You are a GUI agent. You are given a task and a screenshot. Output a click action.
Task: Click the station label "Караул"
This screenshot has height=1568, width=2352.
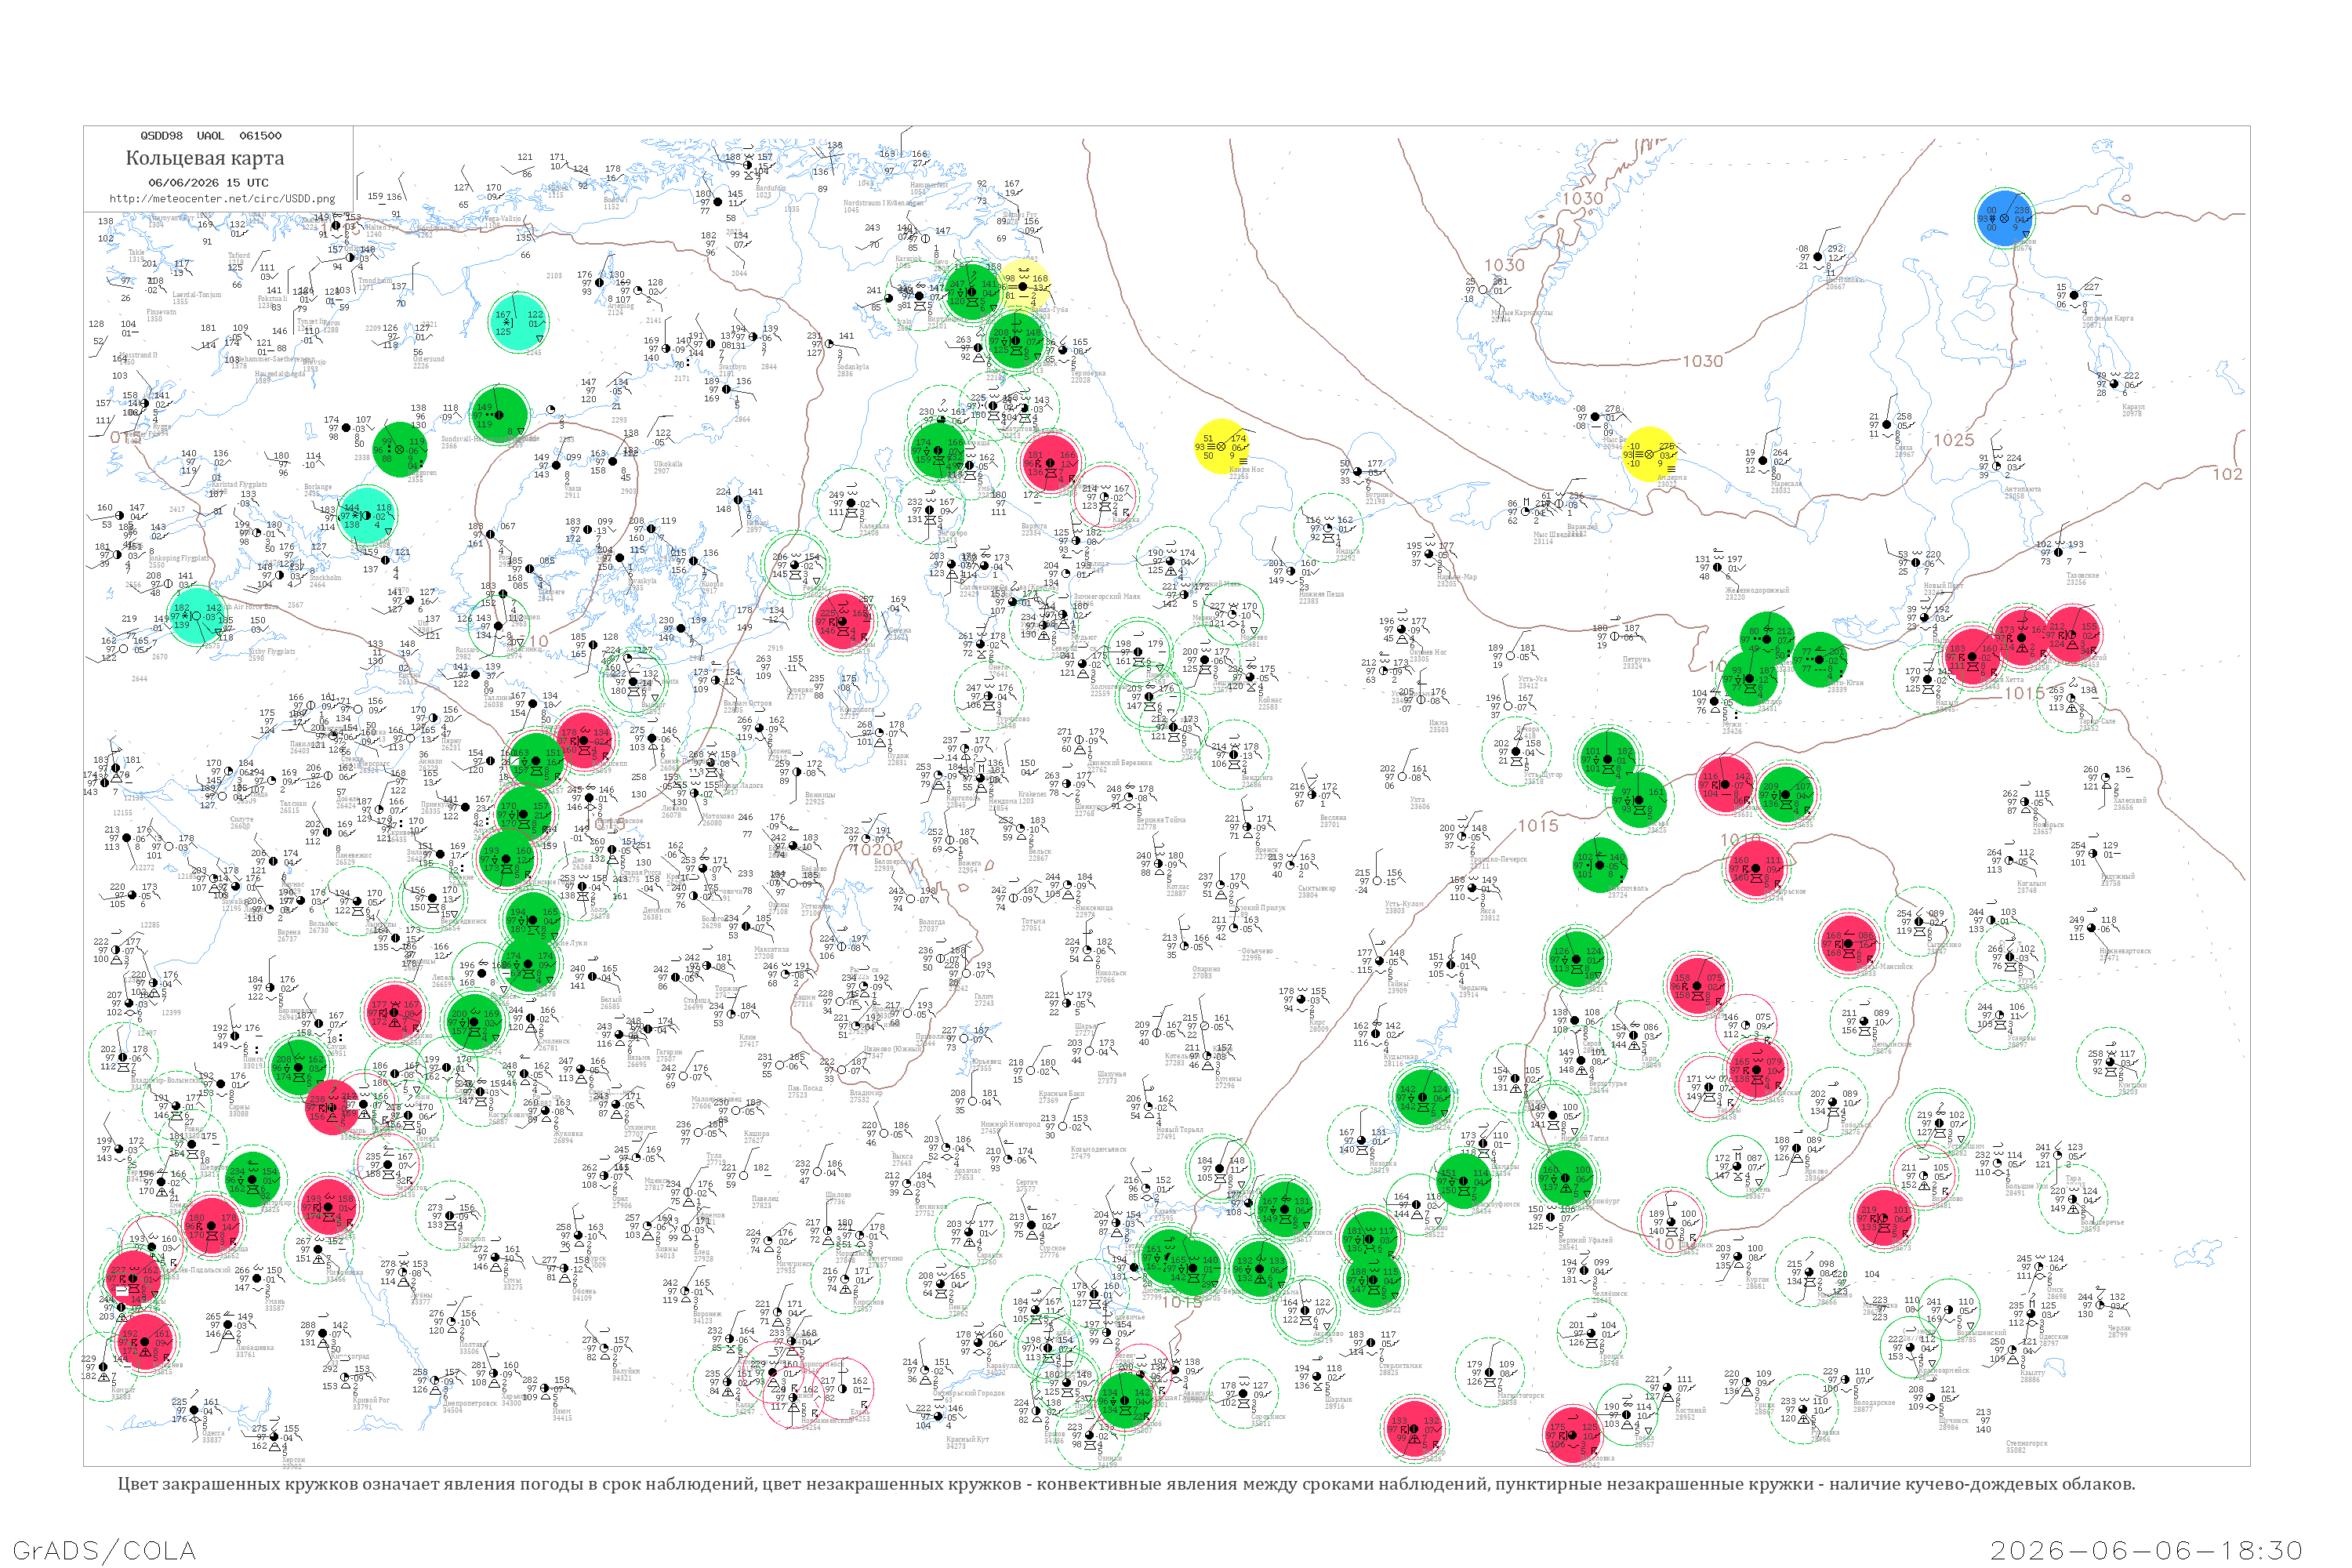click(2133, 407)
